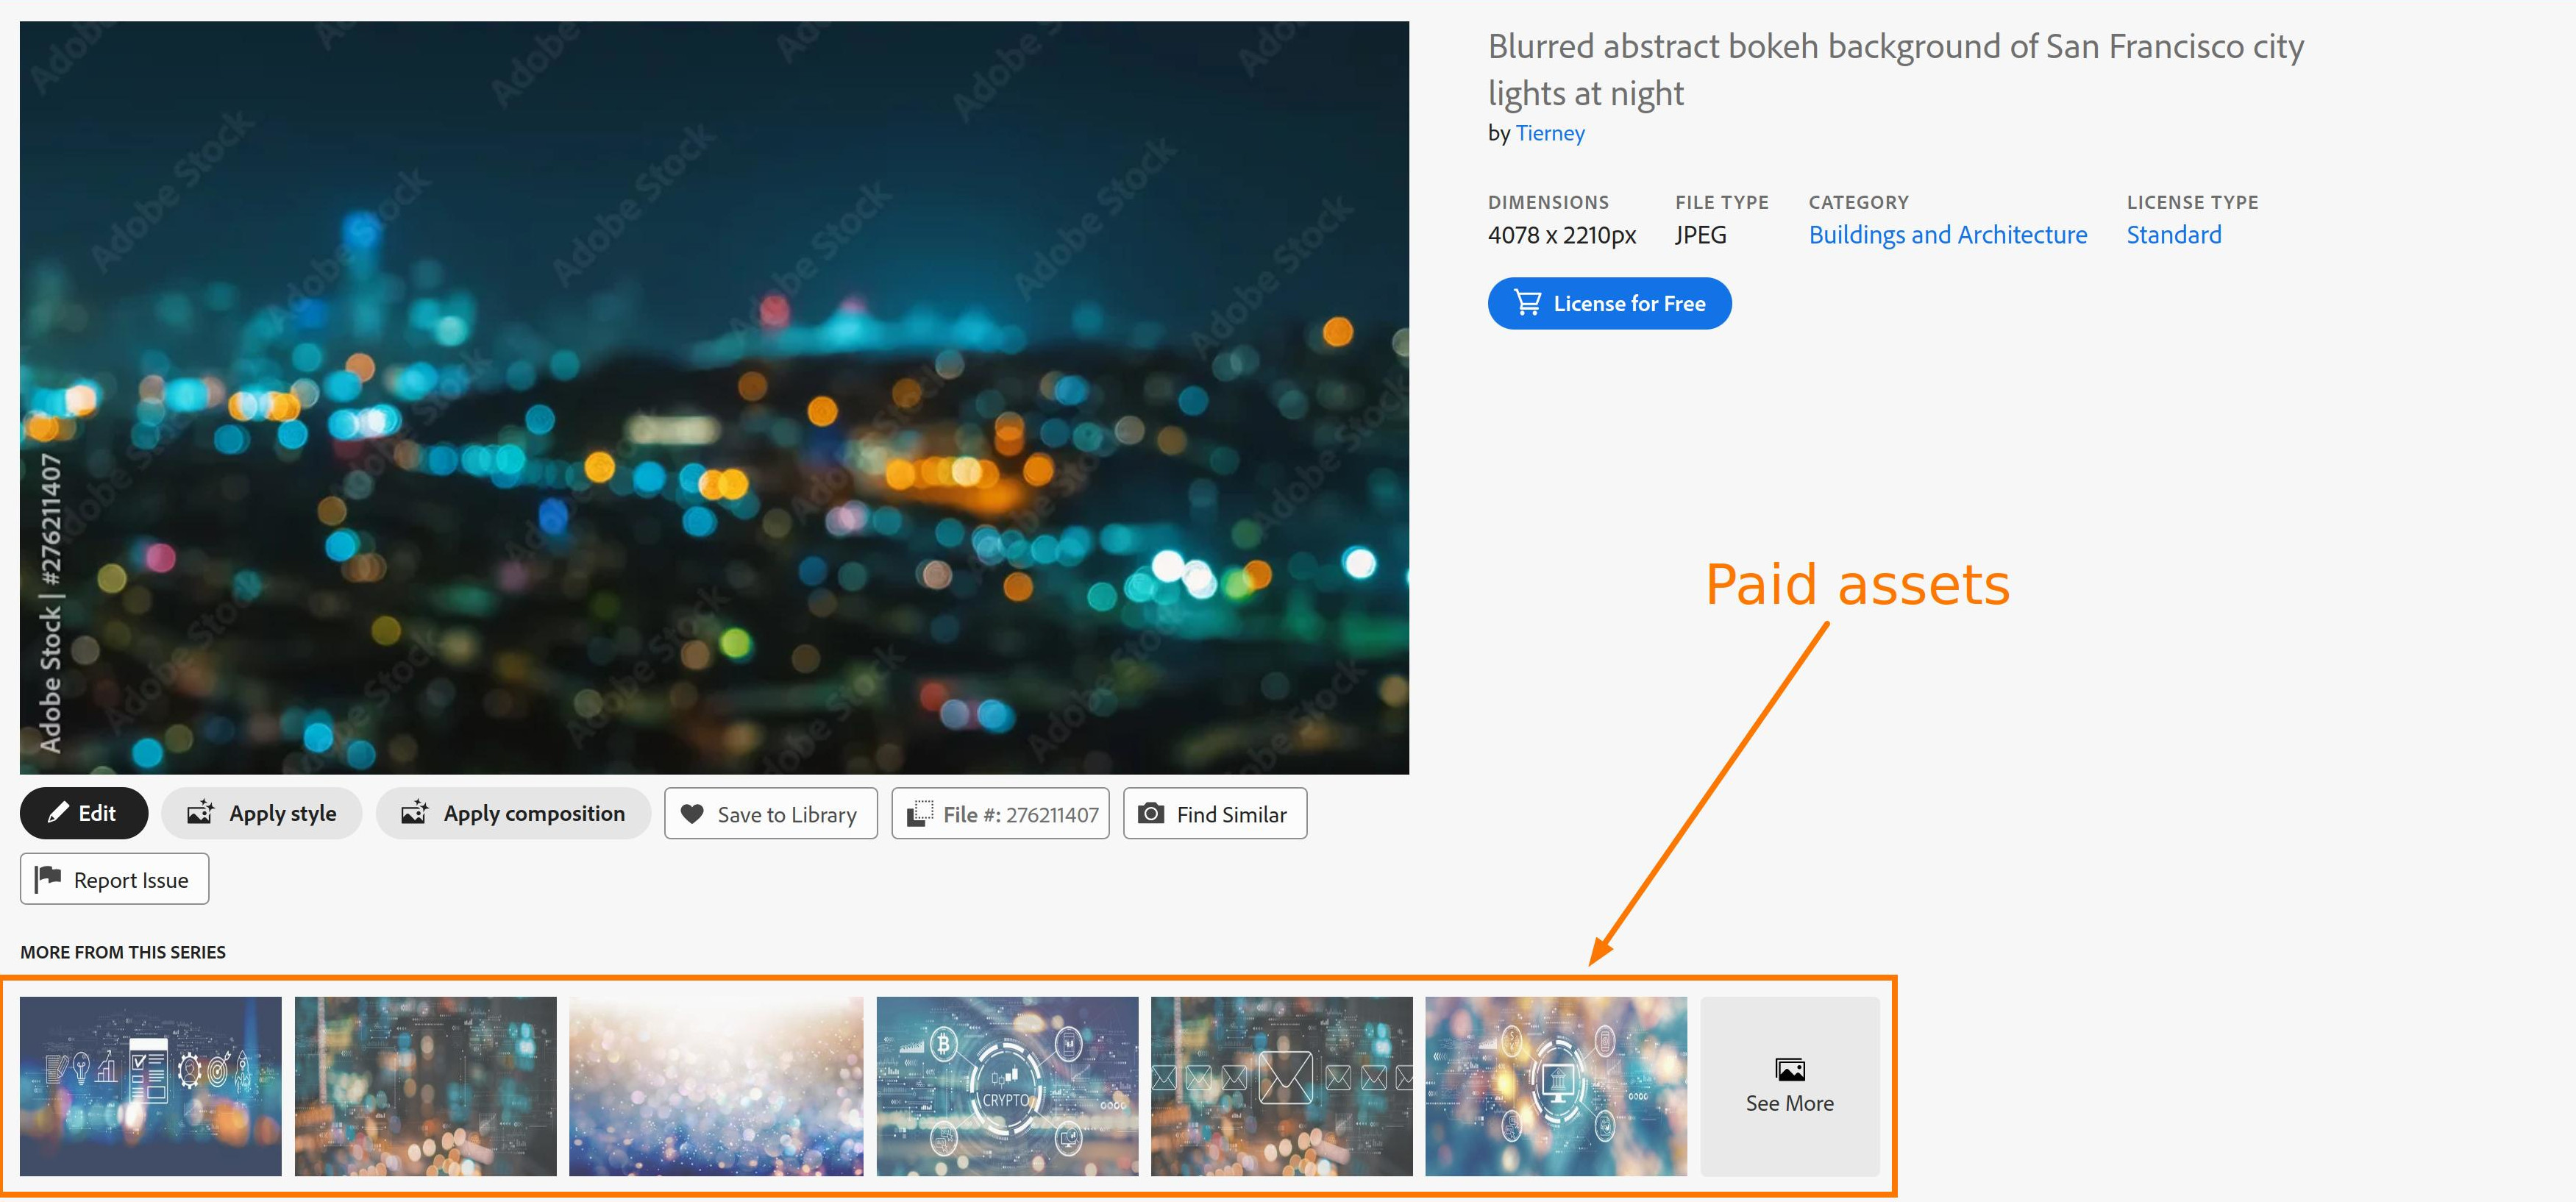Image resolution: width=2576 pixels, height=1202 pixels.
Task: Open Buildings and Architecture category link
Action: coord(1947,235)
